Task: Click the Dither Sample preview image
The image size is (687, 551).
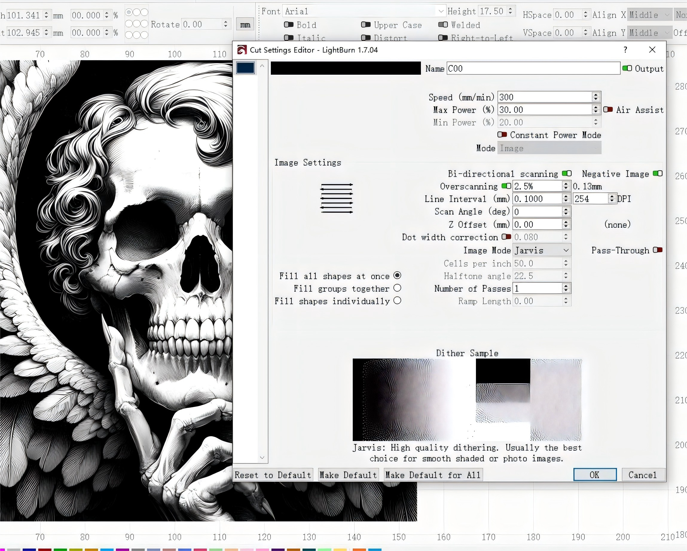Action: [x=467, y=400]
